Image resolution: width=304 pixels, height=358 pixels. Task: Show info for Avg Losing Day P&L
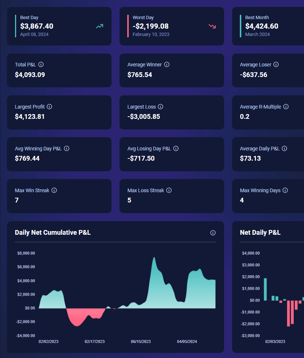(176, 149)
